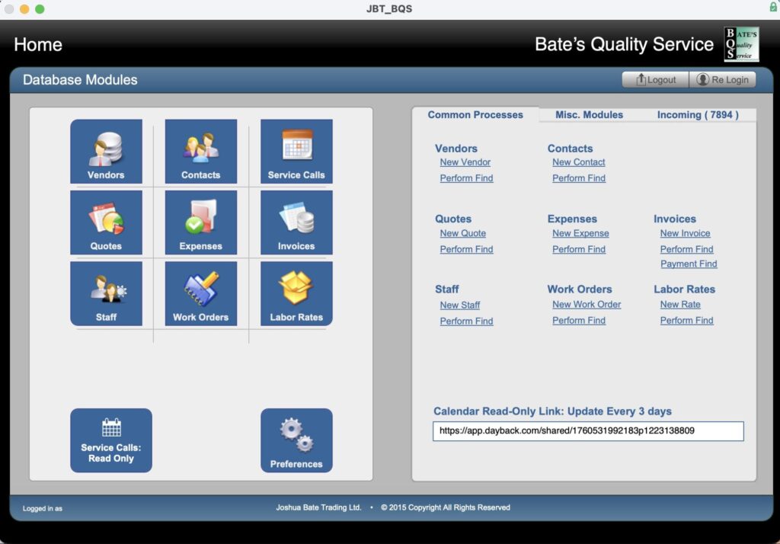
Task: Select the Common Processes tab
Action: click(475, 115)
